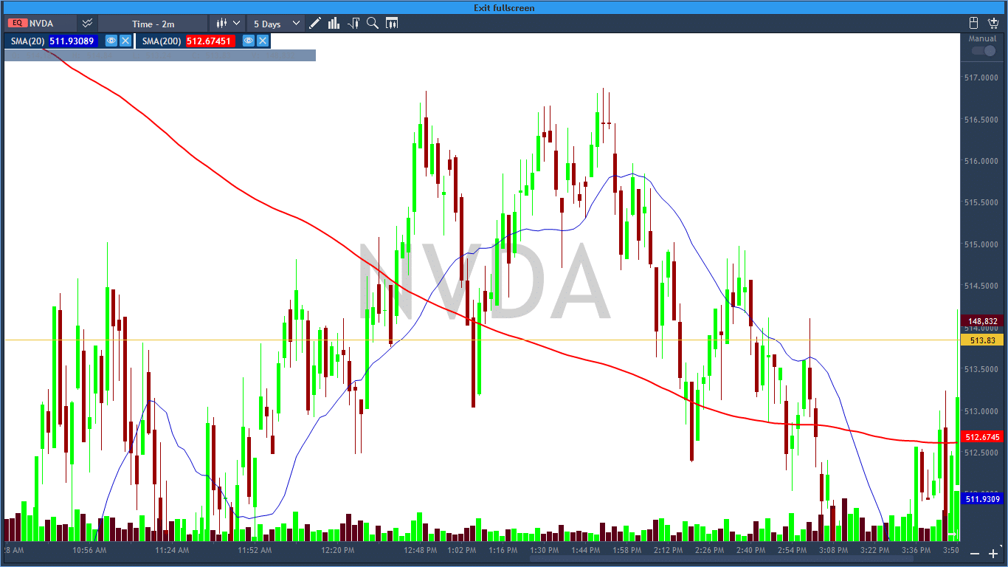Click the candlestick chart type icon

click(221, 24)
